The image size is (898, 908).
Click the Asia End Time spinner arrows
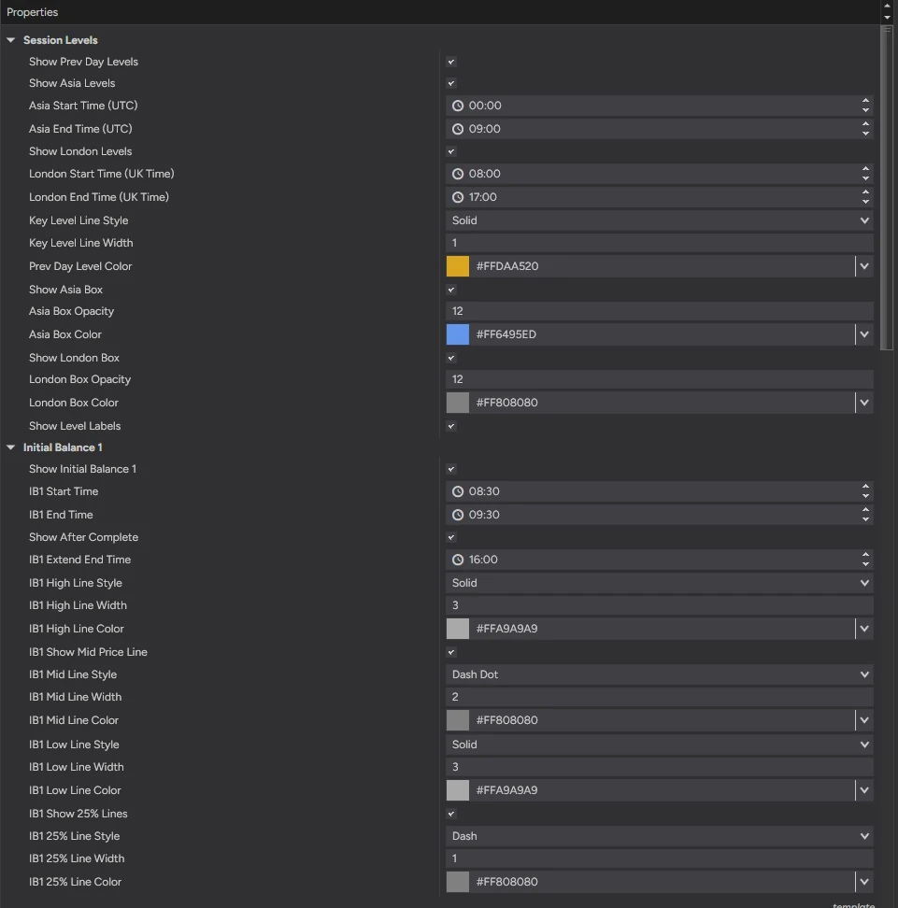click(x=865, y=129)
